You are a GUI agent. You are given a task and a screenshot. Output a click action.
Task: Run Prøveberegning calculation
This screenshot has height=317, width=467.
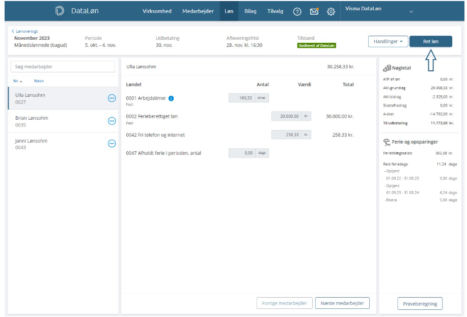[x=420, y=304]
